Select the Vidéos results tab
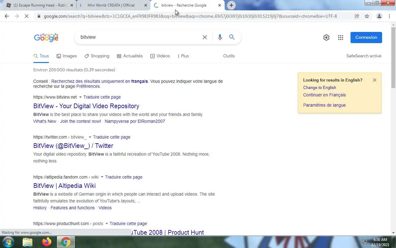 (x=160, y=56)
